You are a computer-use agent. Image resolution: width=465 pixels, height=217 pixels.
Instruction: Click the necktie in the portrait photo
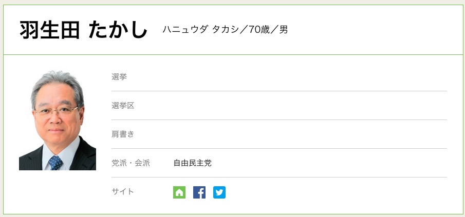coord(56,163)
